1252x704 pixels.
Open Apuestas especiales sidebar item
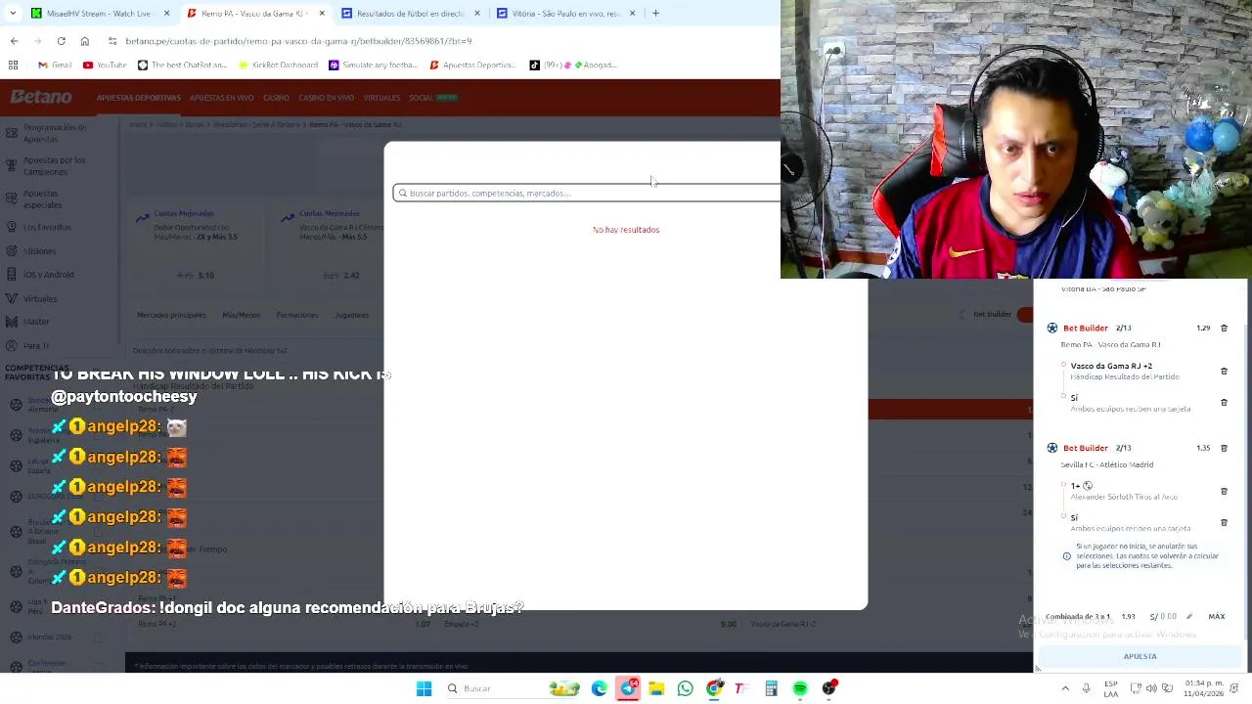pos(43,199)
